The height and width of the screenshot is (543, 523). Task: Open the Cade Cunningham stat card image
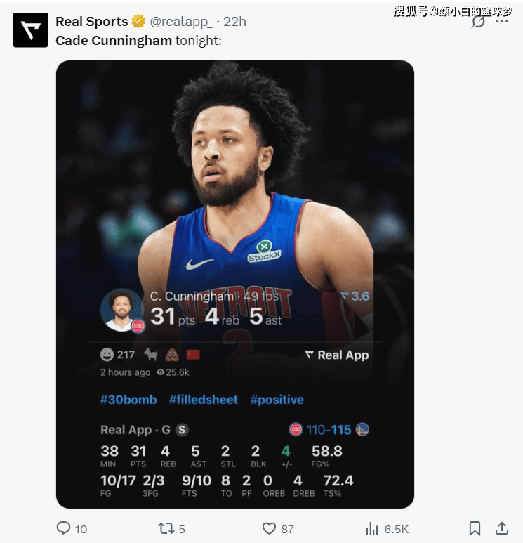coord(234,211)
